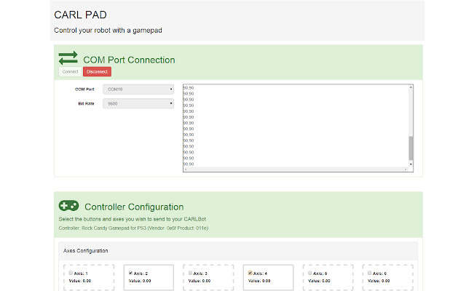Click the green gamepad controller icon
This screenshot has width=466, height=291.
pos(68,205)
